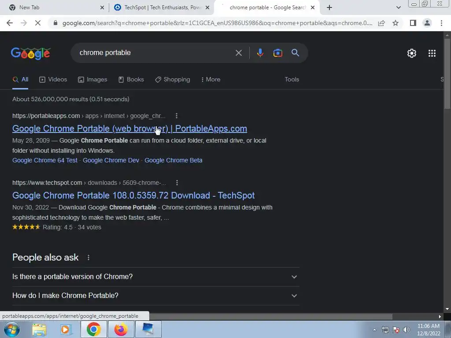Open the Google apps grid
Image resolution: width=451 pixels, height=338 pixels.
point(432,53)
